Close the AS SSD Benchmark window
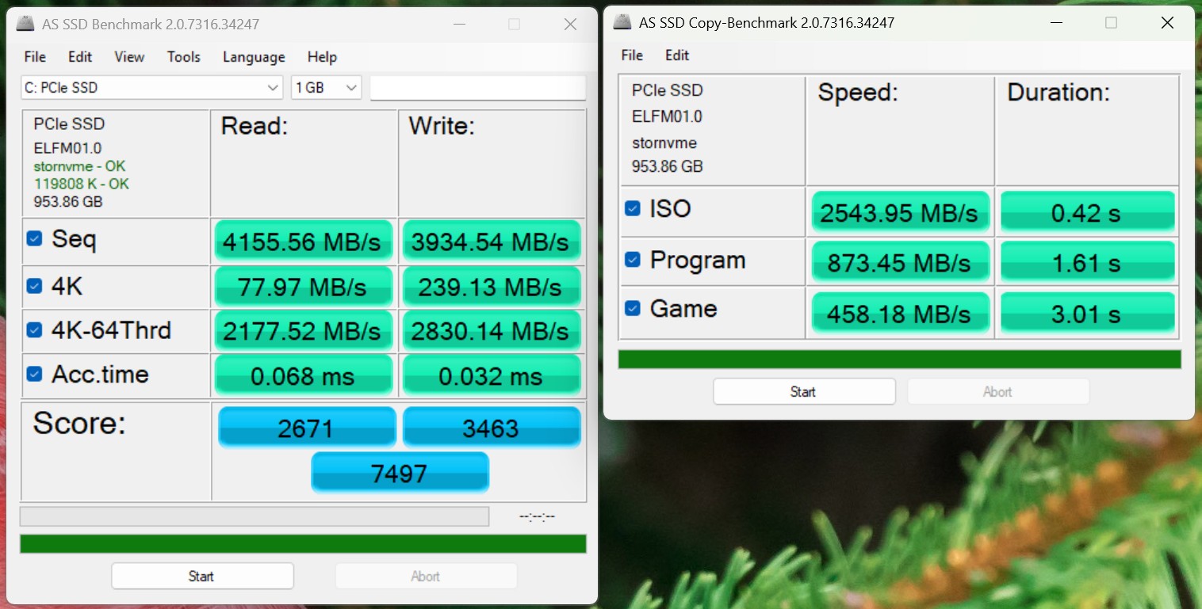The width and height of the screenshot is (1202, 609). tap(570, 25)
